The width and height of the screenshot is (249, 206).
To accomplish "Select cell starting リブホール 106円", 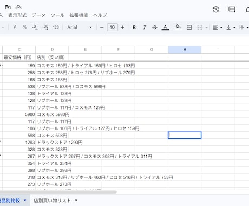I will [x=52, y=128].
